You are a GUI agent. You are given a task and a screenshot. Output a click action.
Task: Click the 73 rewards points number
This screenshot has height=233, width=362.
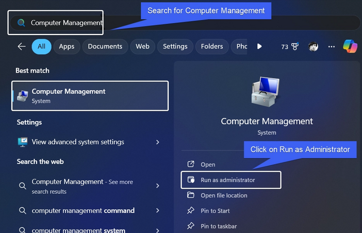click(285, 47)
